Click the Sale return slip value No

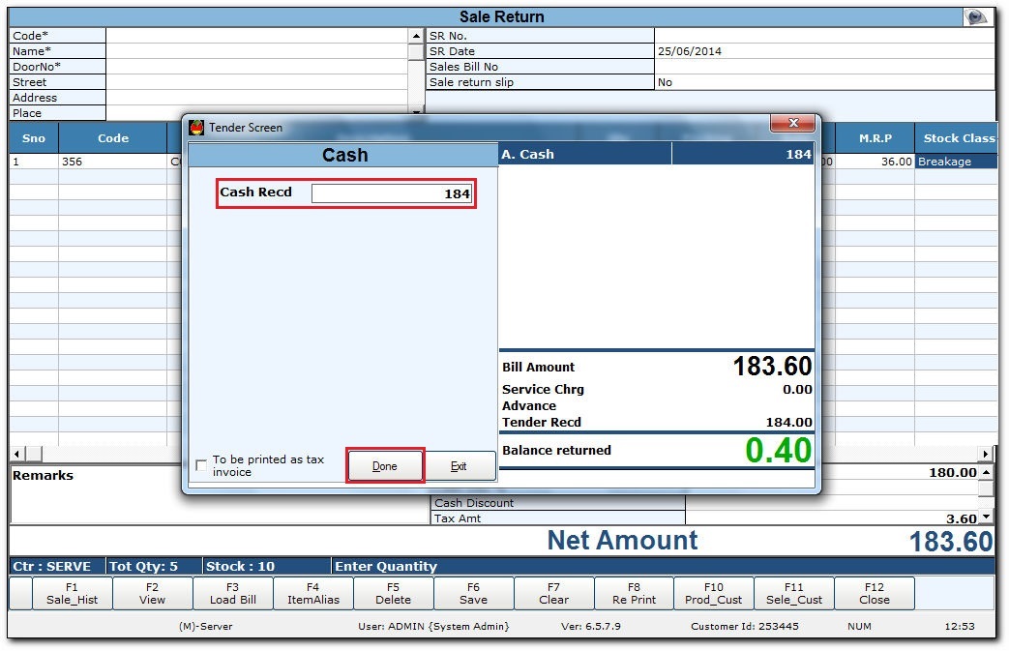[665, 82]
